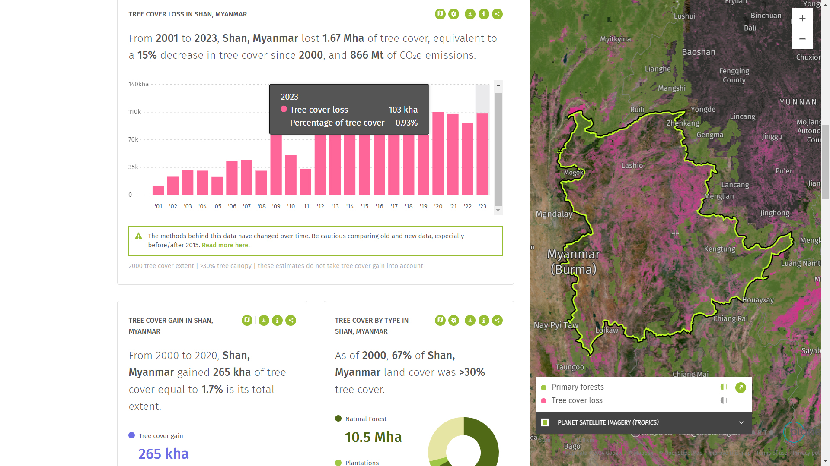The width and height of the screenshot is (830, 466).
Task: Open settings for Tree Cover By Type widget
Action: pos(453,320)
